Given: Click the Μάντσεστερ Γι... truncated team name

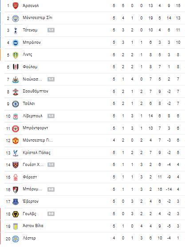Looking at the screenshot, I should tap(38, 140).
